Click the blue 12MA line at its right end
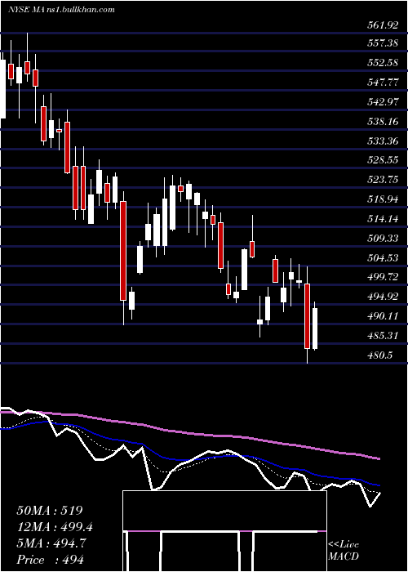408x572 pixels. pos(378,485)
